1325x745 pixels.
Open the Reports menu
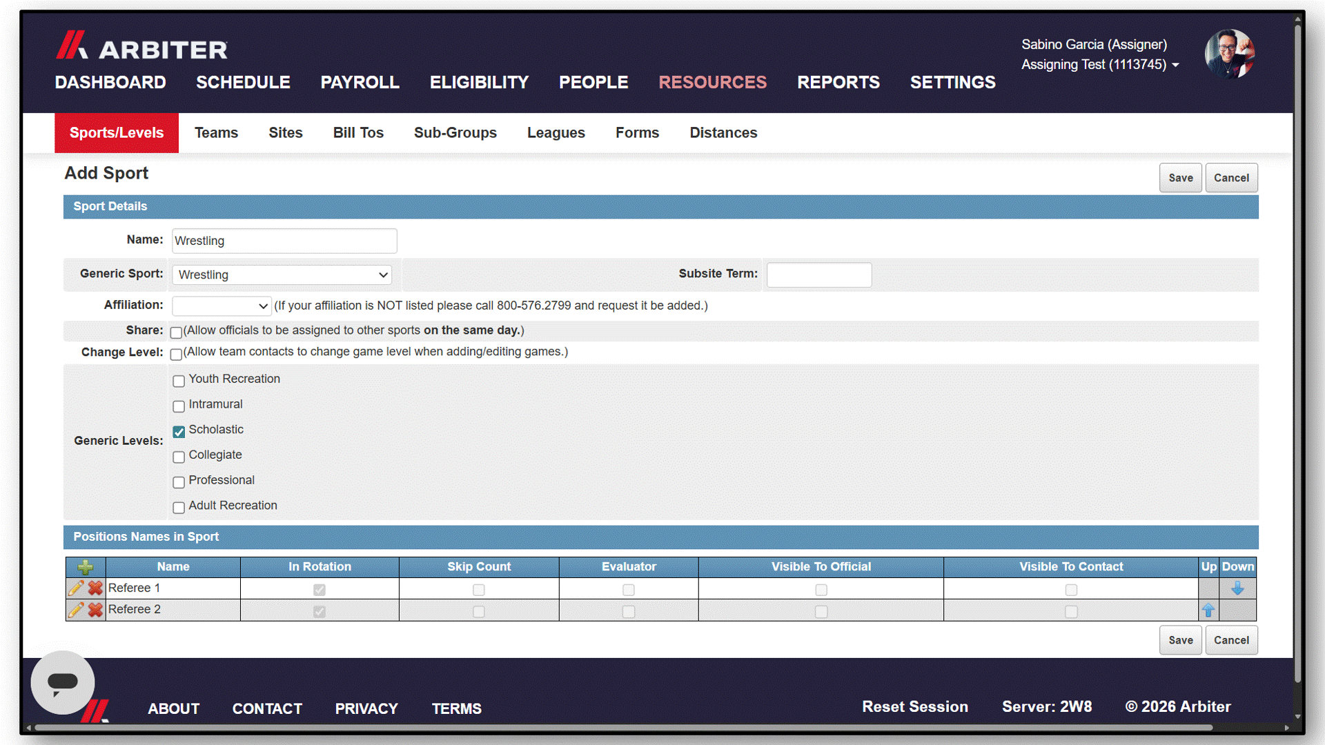pos(838,82)
